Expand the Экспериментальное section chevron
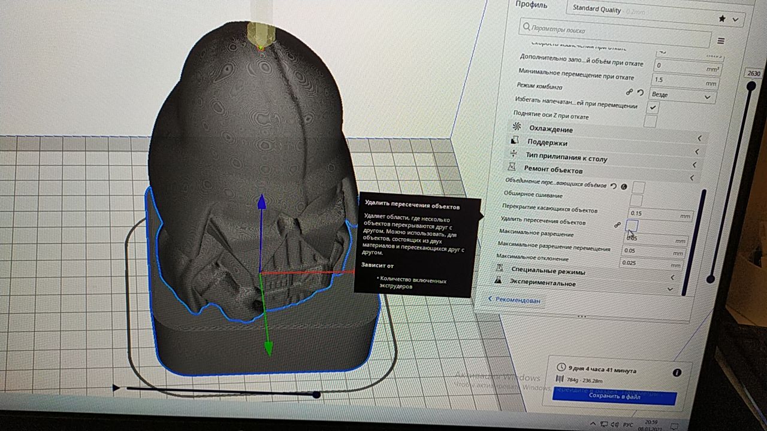This screenshot has width=767, height=431. click(x=669, y=289)
